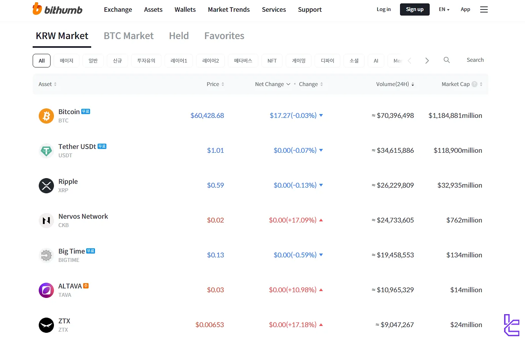Viewport: 525px width, 343px height.
Task: Click the Sign up button
Action: tap(415, 9)
